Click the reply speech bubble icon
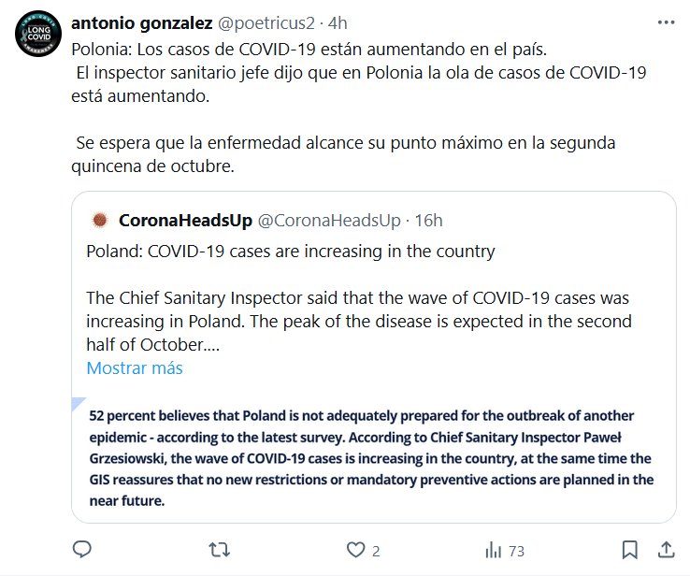 (x=82, y=550)
